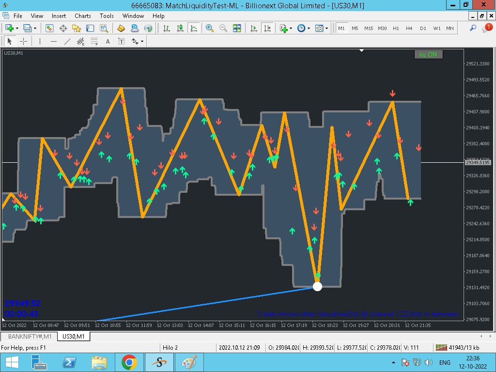Select the Fibonacci retracement tool
This screenshot has height=372, width=496.
94,42
